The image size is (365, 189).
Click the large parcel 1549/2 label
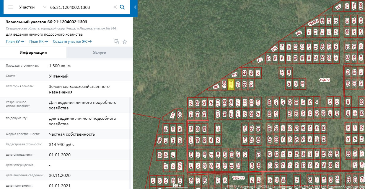[325, 80]
